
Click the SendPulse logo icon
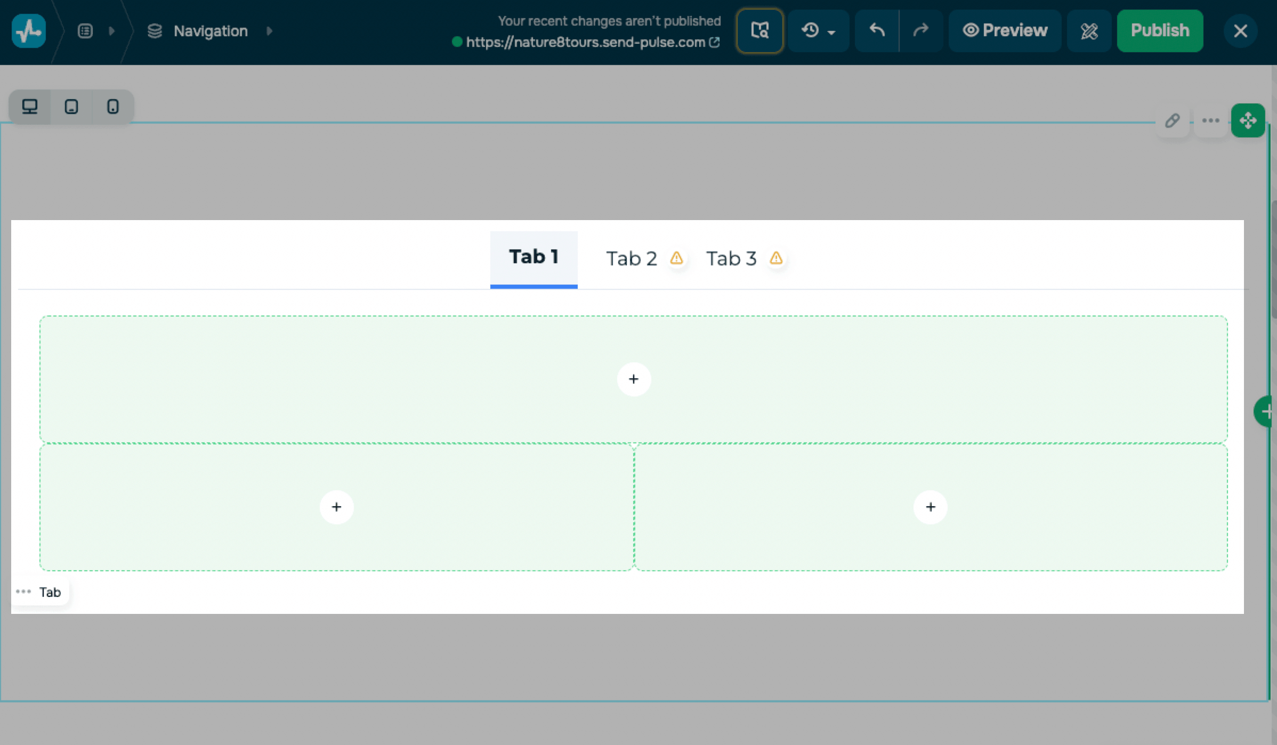click(29, 31)
